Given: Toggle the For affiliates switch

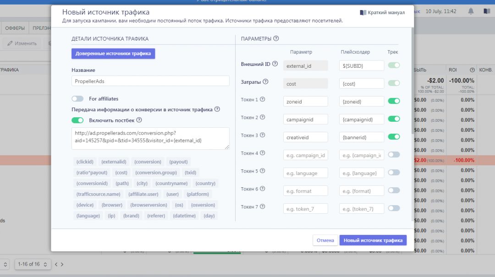Looking at the screenshot, I should [x=77, y=98].
